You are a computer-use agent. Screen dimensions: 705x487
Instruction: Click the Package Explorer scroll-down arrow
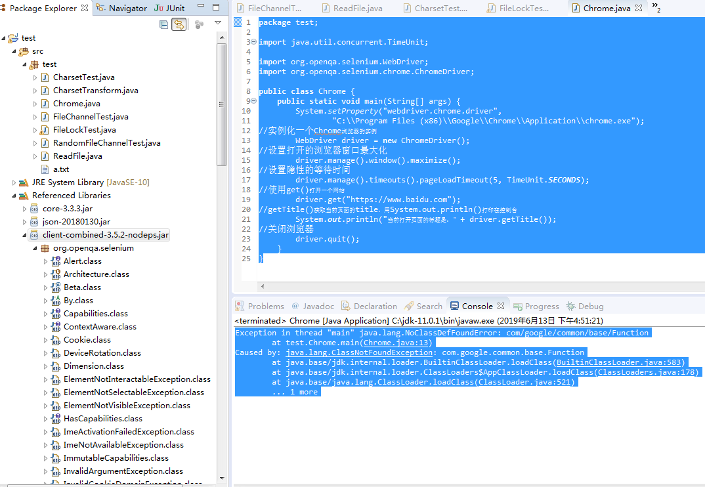(x=222, y=478)
